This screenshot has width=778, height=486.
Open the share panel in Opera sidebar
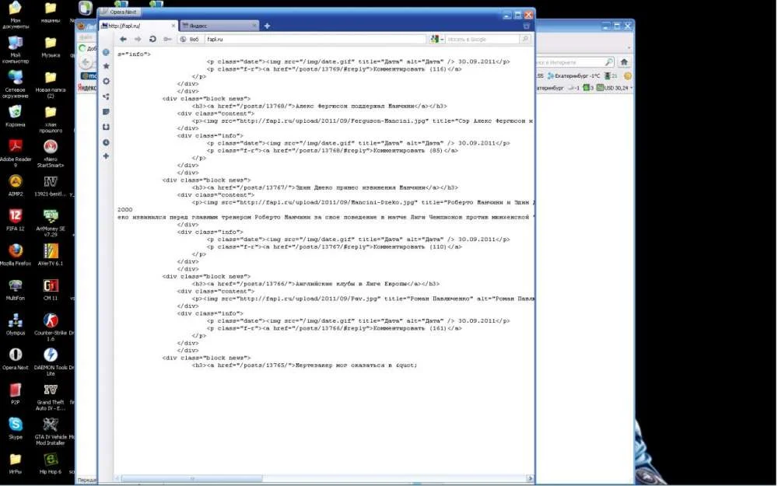click(x=106, y=96)
